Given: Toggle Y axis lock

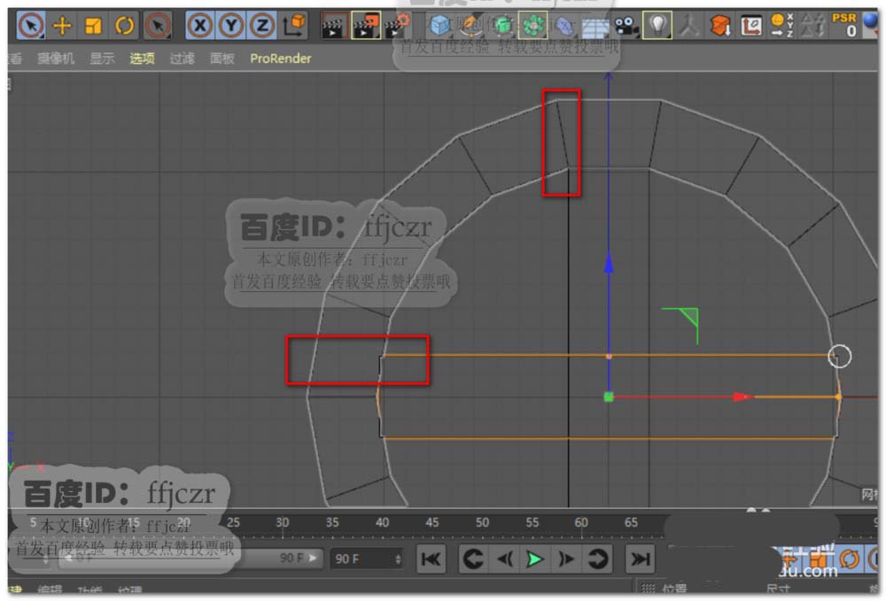Looking at the screenshot, I should point(231,26).
